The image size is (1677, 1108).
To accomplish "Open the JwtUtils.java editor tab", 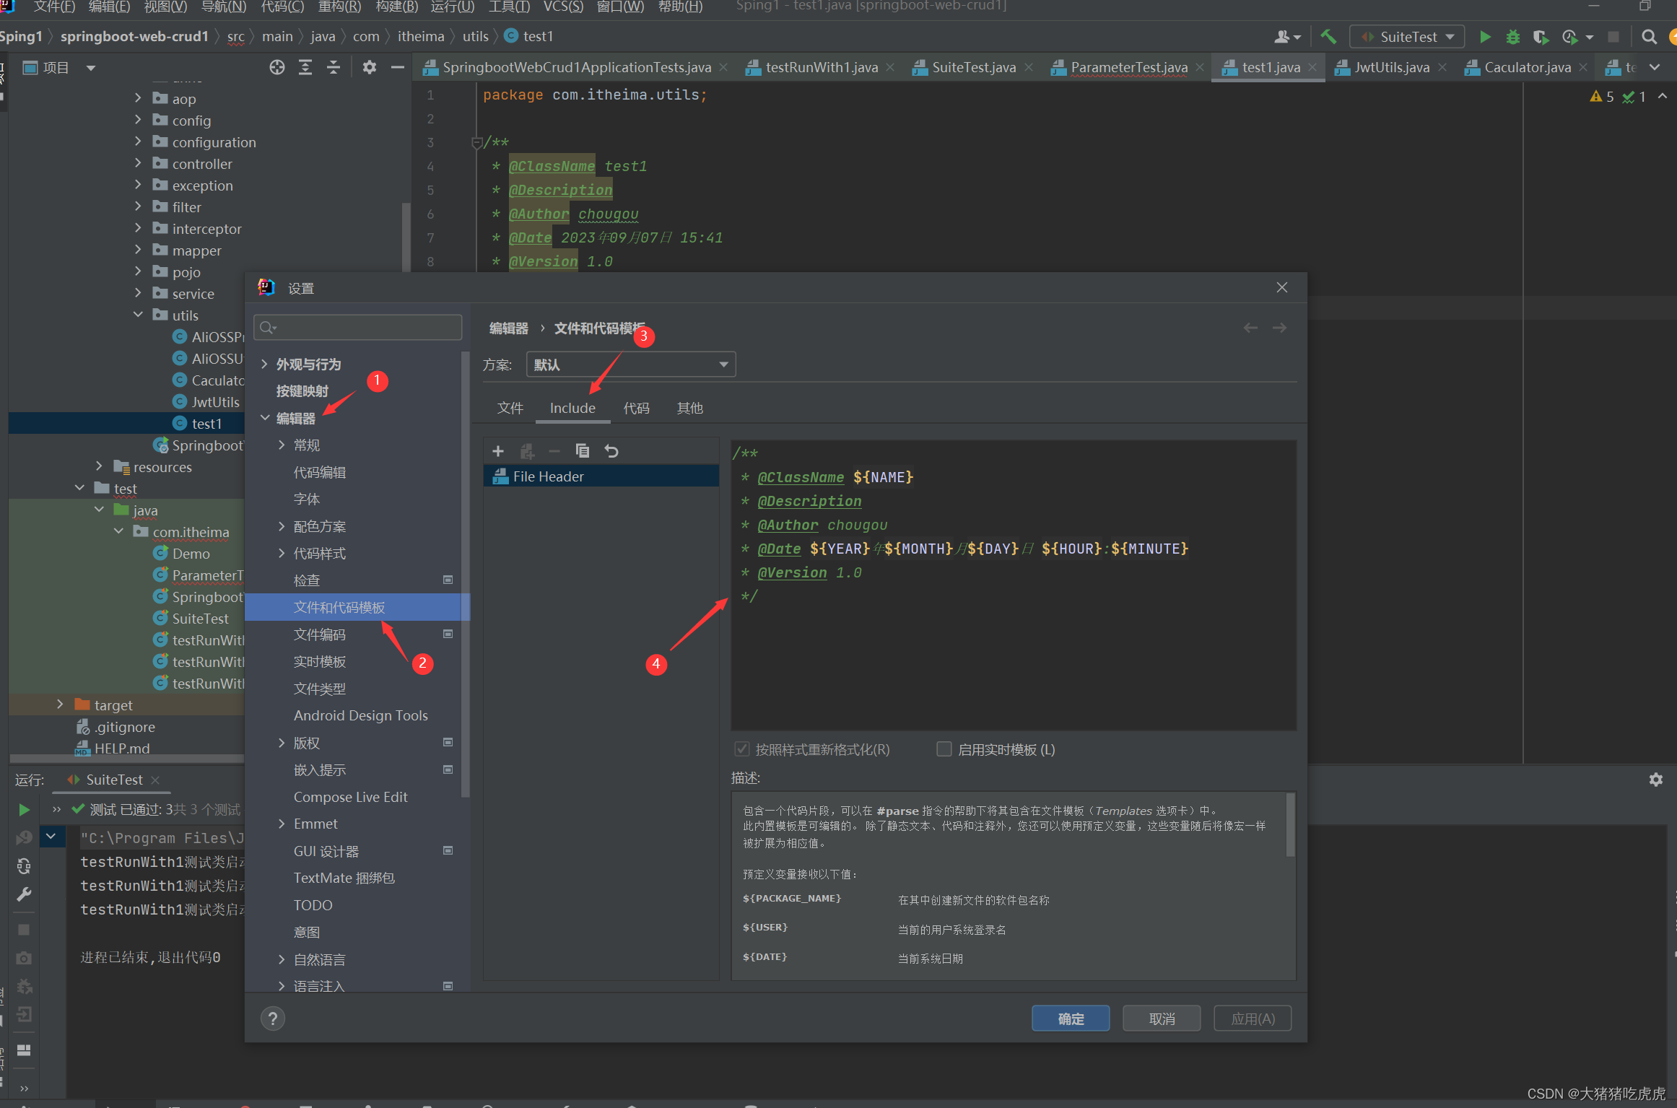I will pos(1390,67).
